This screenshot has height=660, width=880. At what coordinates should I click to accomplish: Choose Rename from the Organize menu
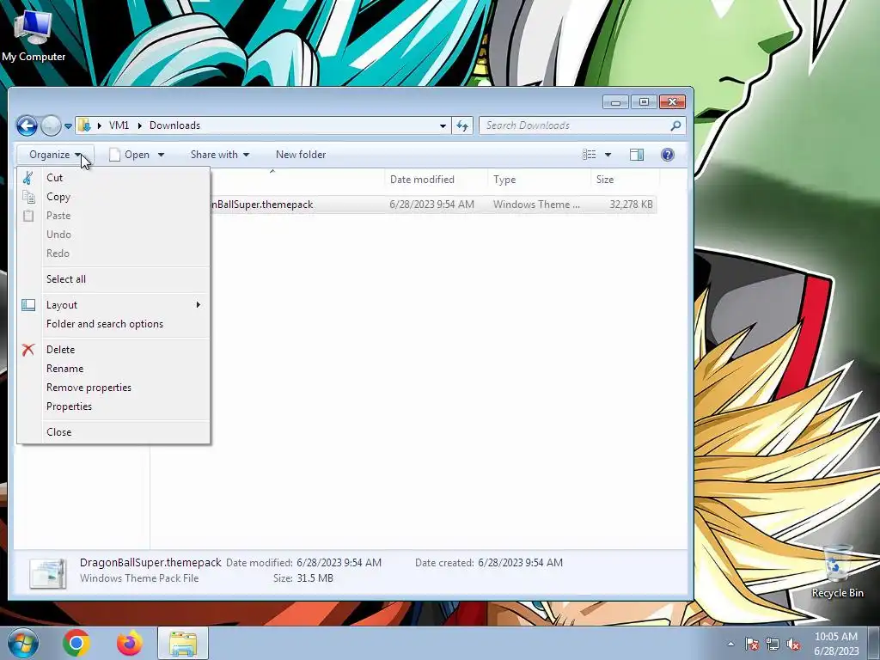[x=114, y=369]
